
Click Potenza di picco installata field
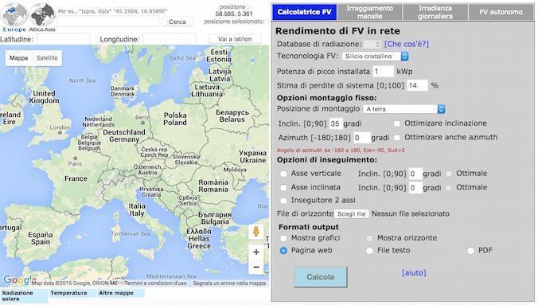click(x=384, y=72)
